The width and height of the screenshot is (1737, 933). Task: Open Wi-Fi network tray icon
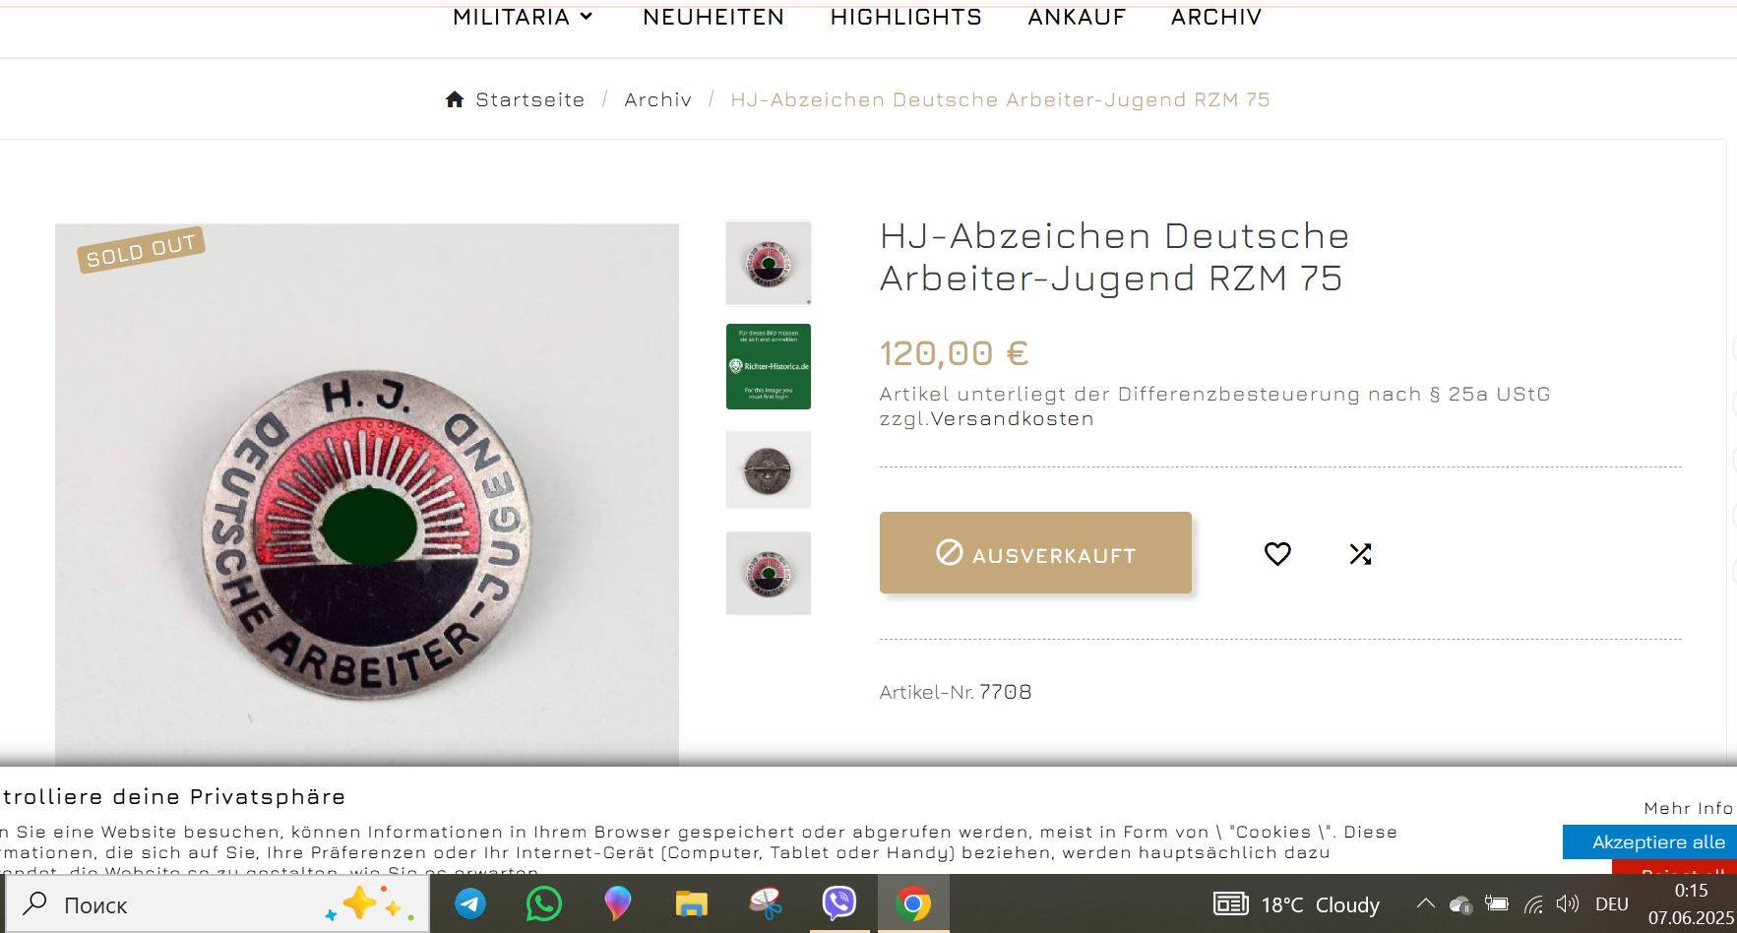pyautogui.click(x=1533, y=904)
